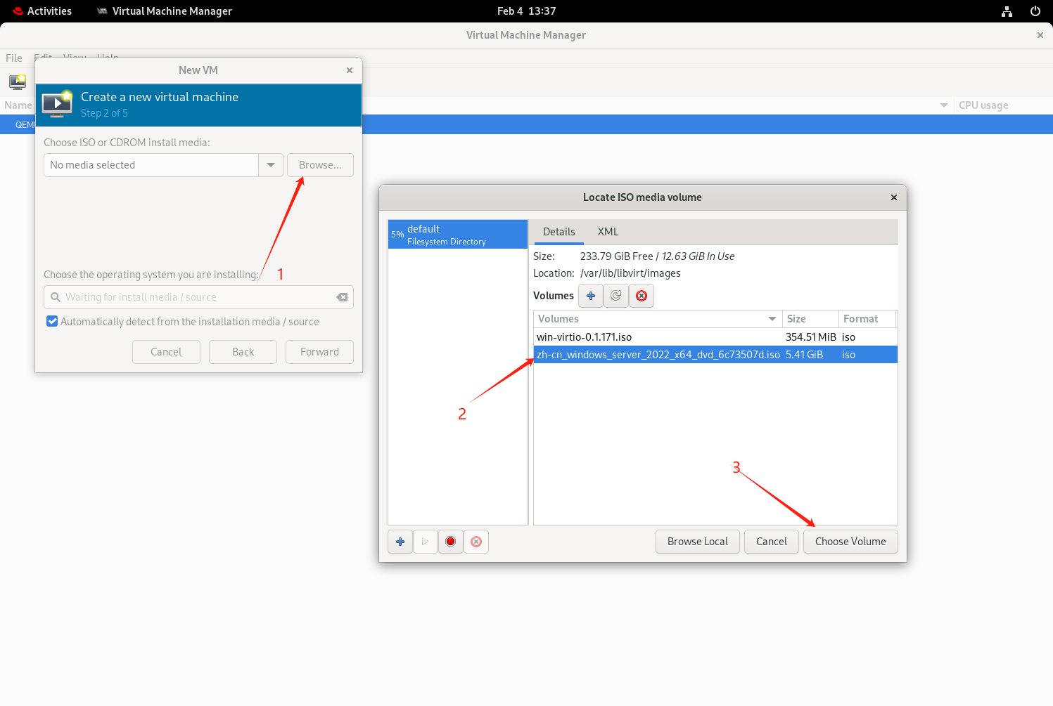This screenshot has width=1053, height=706.
Task: Add a new storage volume
Action: 591,296
